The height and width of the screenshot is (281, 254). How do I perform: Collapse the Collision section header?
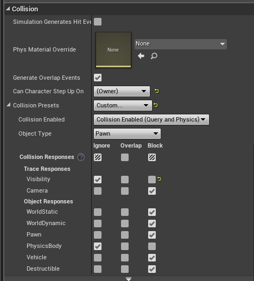pyautogui.click(x=8, y=9)
